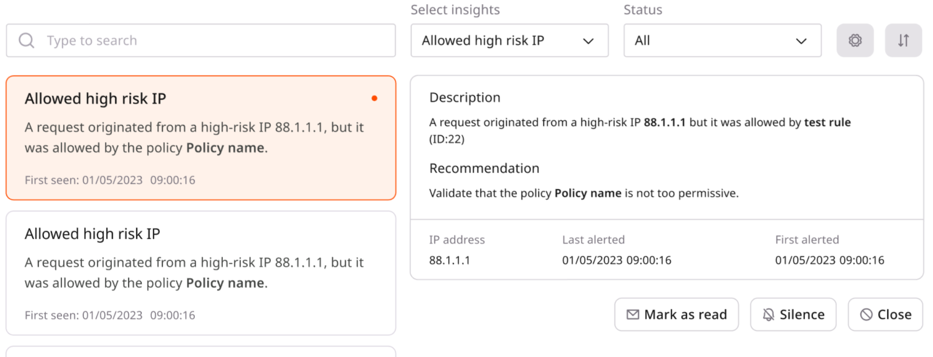Click the Close button
Viewport: 933px width, 357px height.
pos(885,315)
